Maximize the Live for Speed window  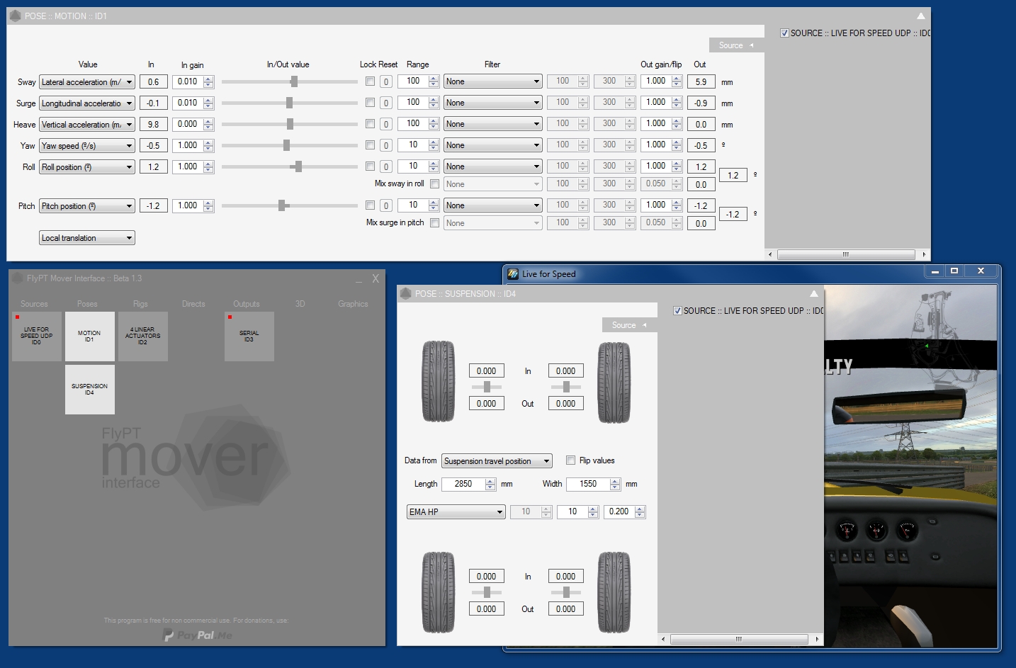point(954,271)
